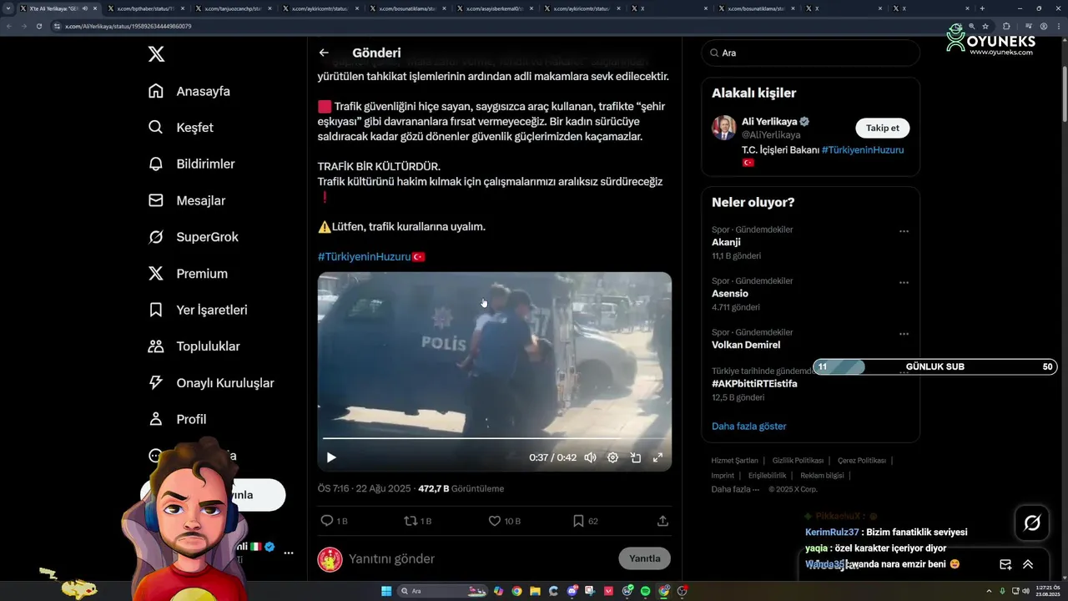
Task: Follow Ali Yerlikaya with Takip et
Action: click(x=882, y=128)
